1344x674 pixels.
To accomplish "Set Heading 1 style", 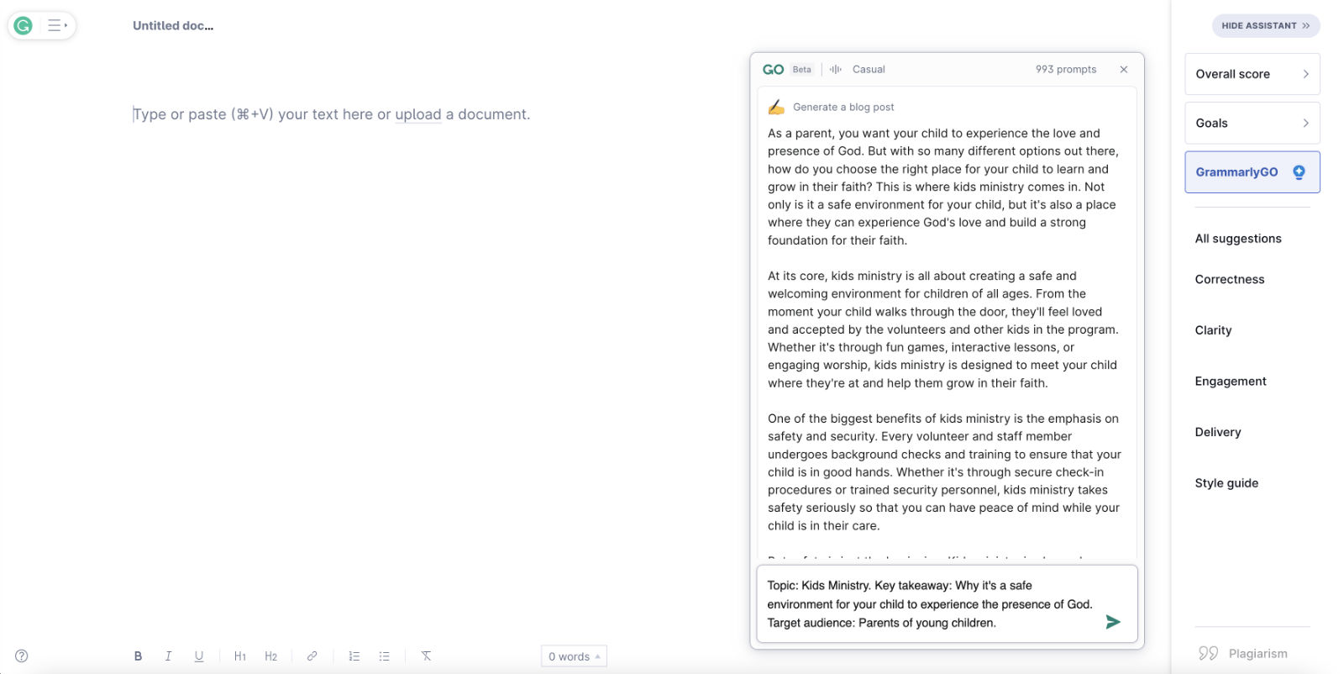I will point(240,656).
